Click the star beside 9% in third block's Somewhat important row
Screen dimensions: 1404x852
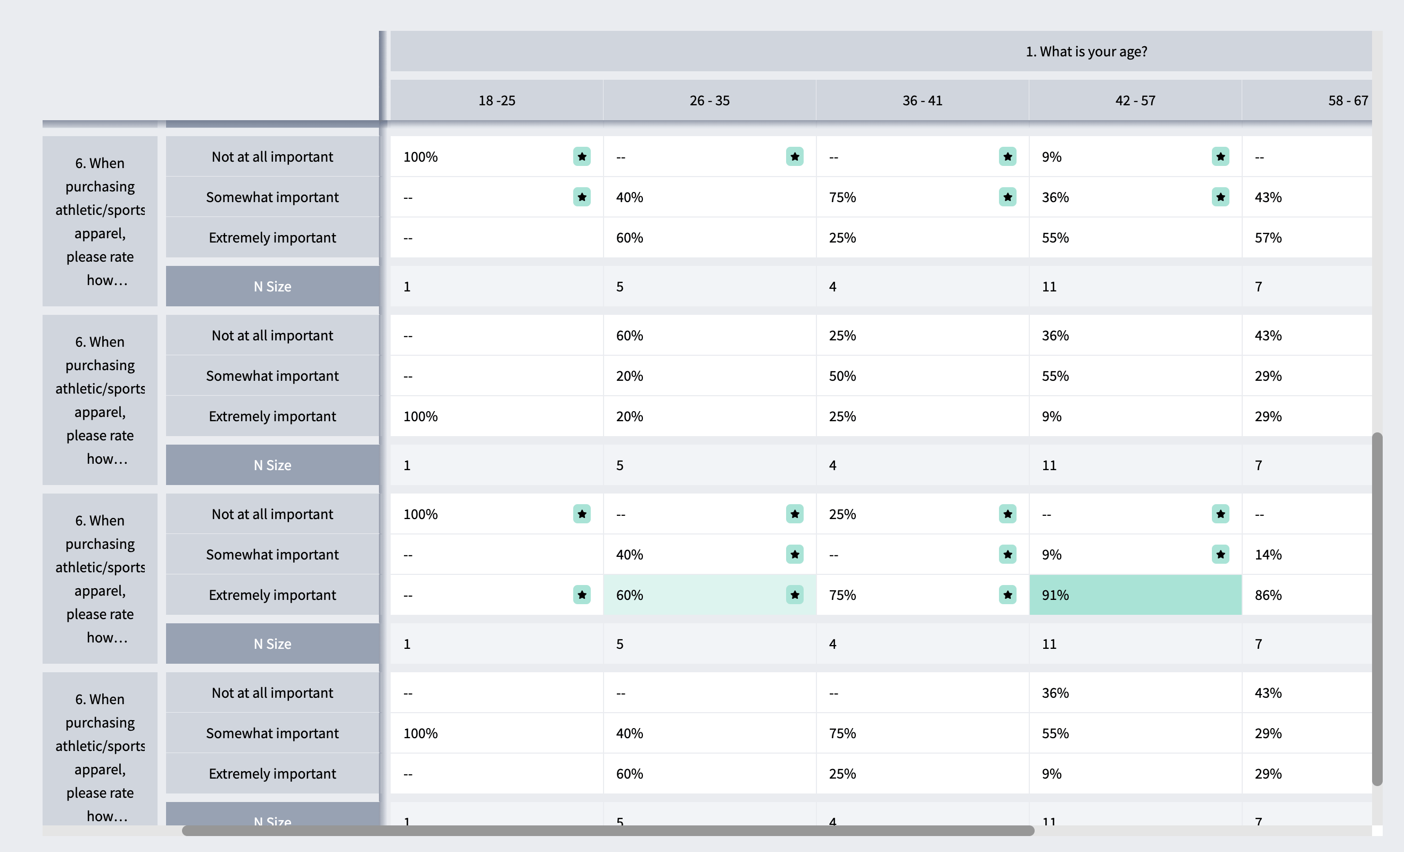click(x=1220, y=555)
